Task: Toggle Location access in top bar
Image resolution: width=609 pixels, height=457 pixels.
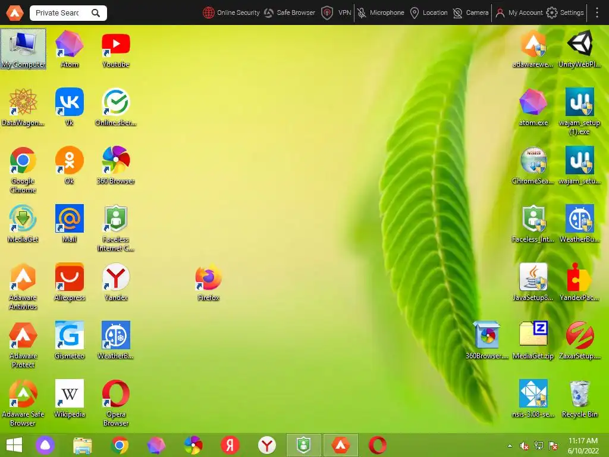Action: (429, 13)
